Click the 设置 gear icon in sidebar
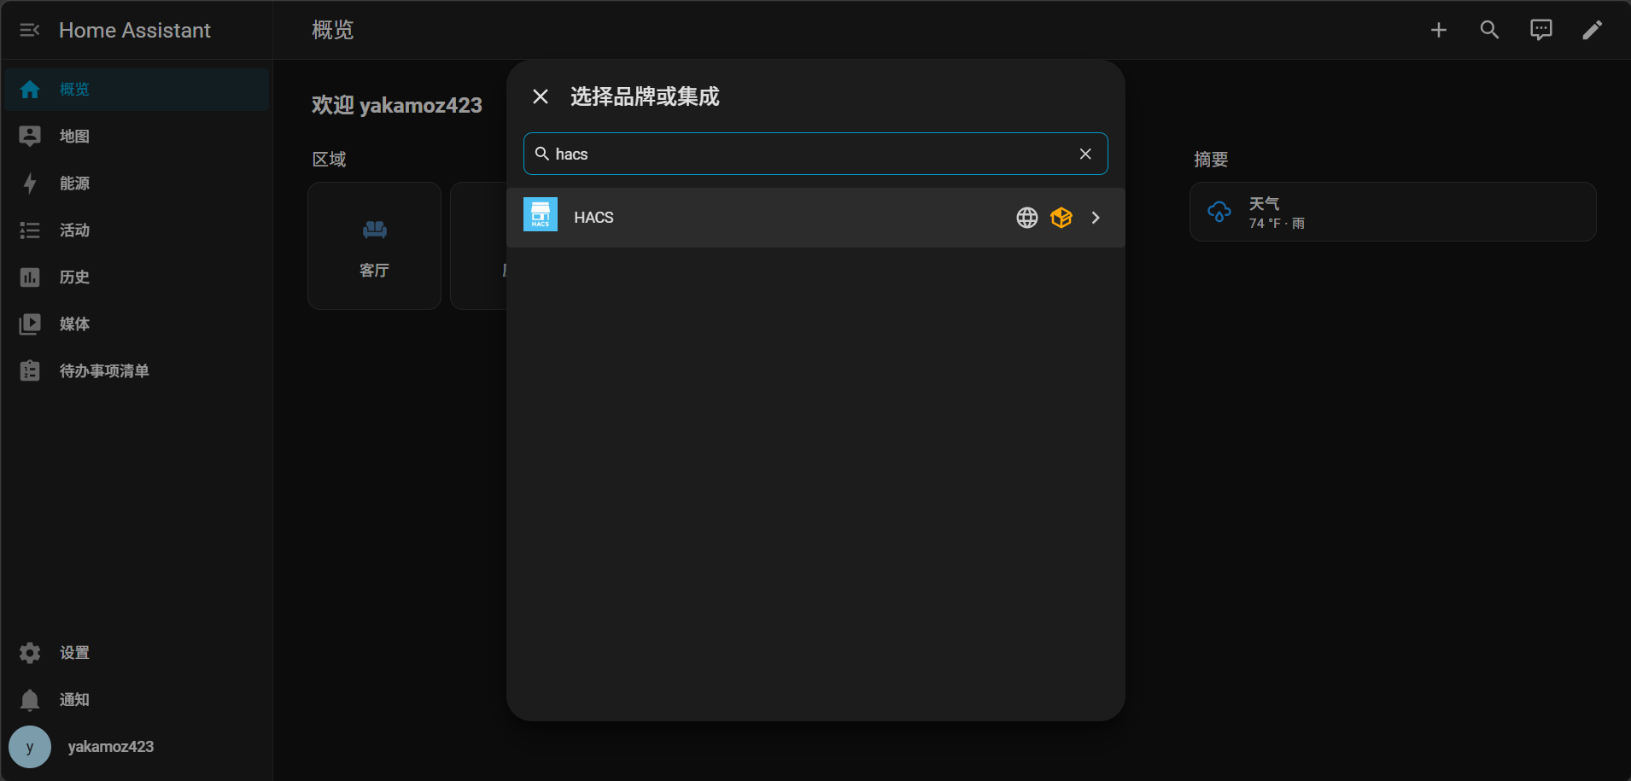This screenshot has height=781, width=1631. 30,653
